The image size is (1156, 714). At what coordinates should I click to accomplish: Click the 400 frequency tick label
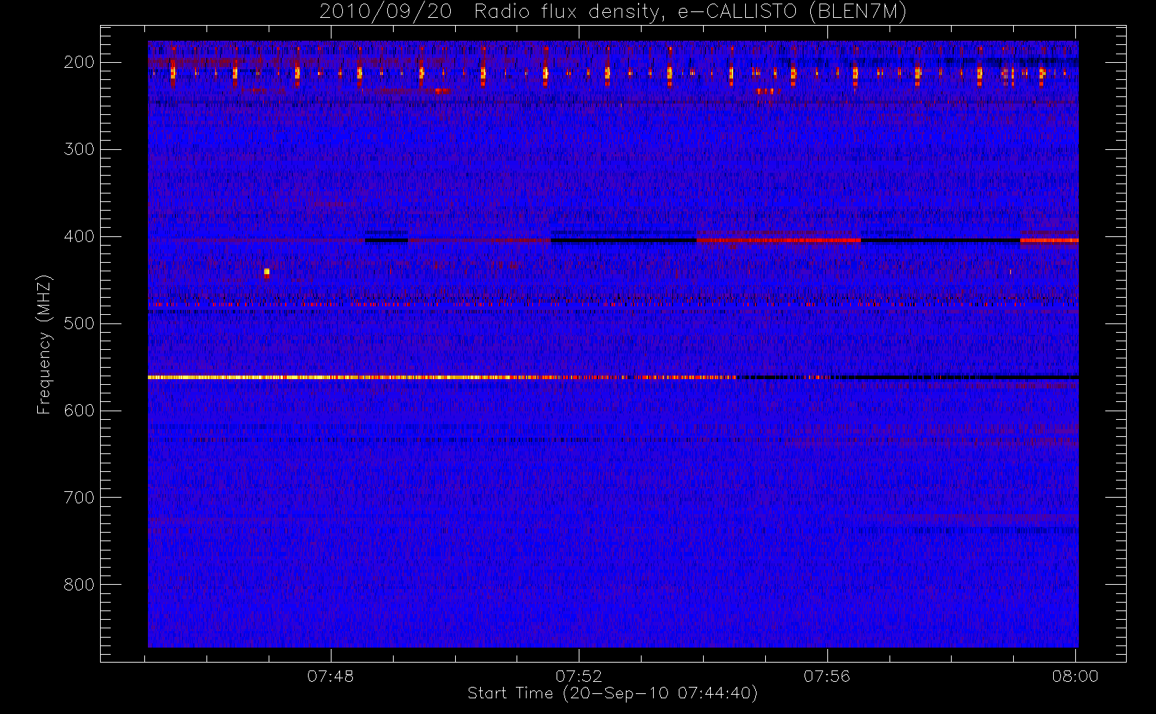coord(79,236)
